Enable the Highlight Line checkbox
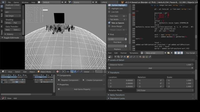 pyautogui.click(x=109, y=8)
